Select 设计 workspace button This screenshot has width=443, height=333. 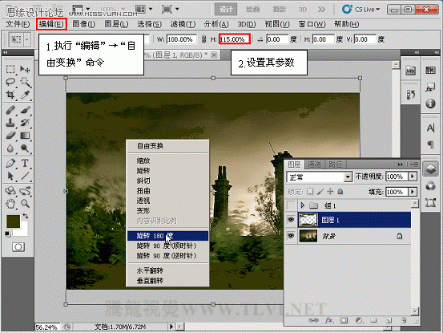click(226, 10)
